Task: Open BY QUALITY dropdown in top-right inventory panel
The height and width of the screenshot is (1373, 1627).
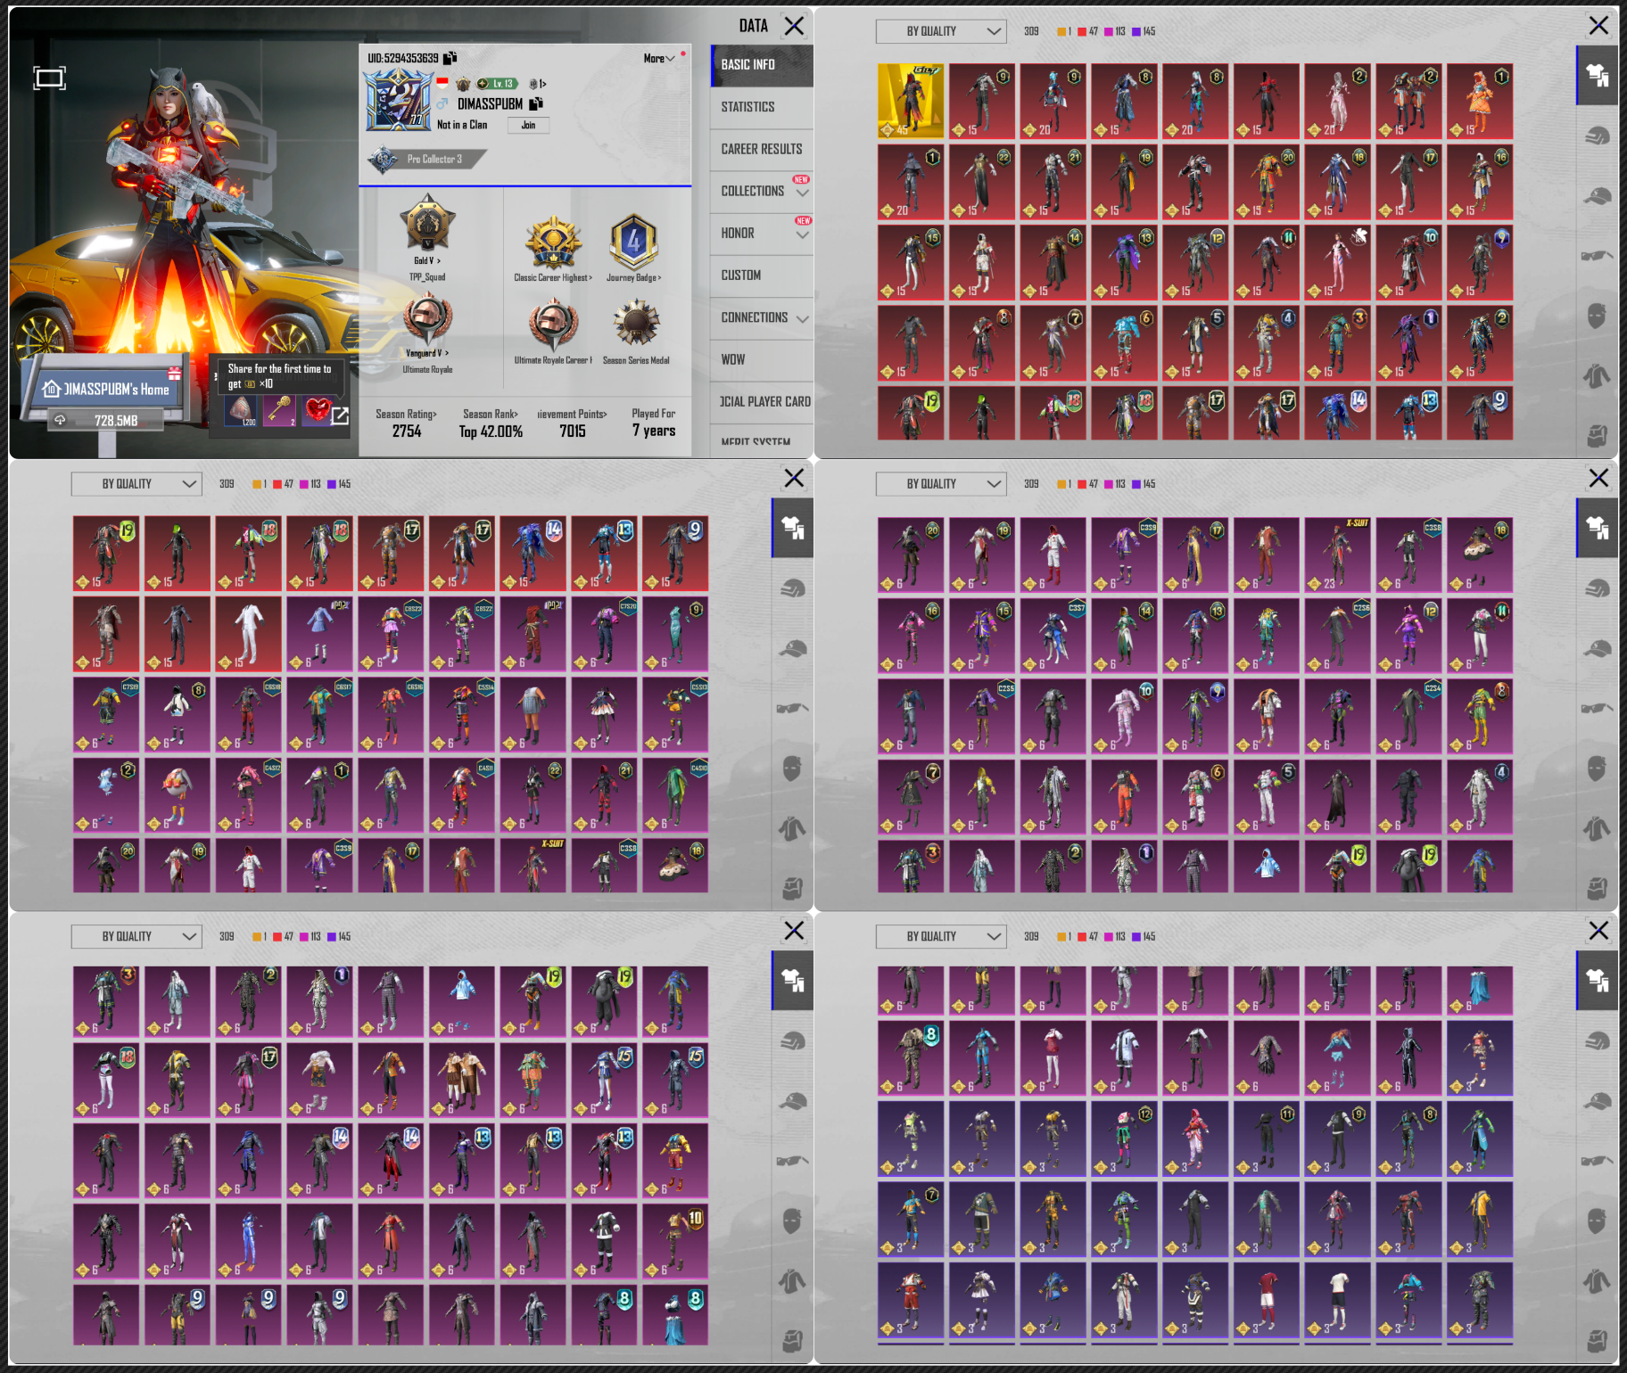Action: click(941, 31)
